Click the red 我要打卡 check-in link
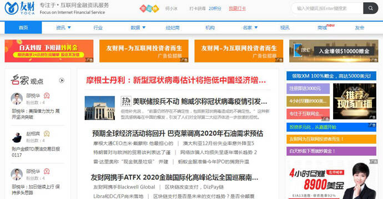Viewport: 383px width, 199px height. tap(237, 8)
